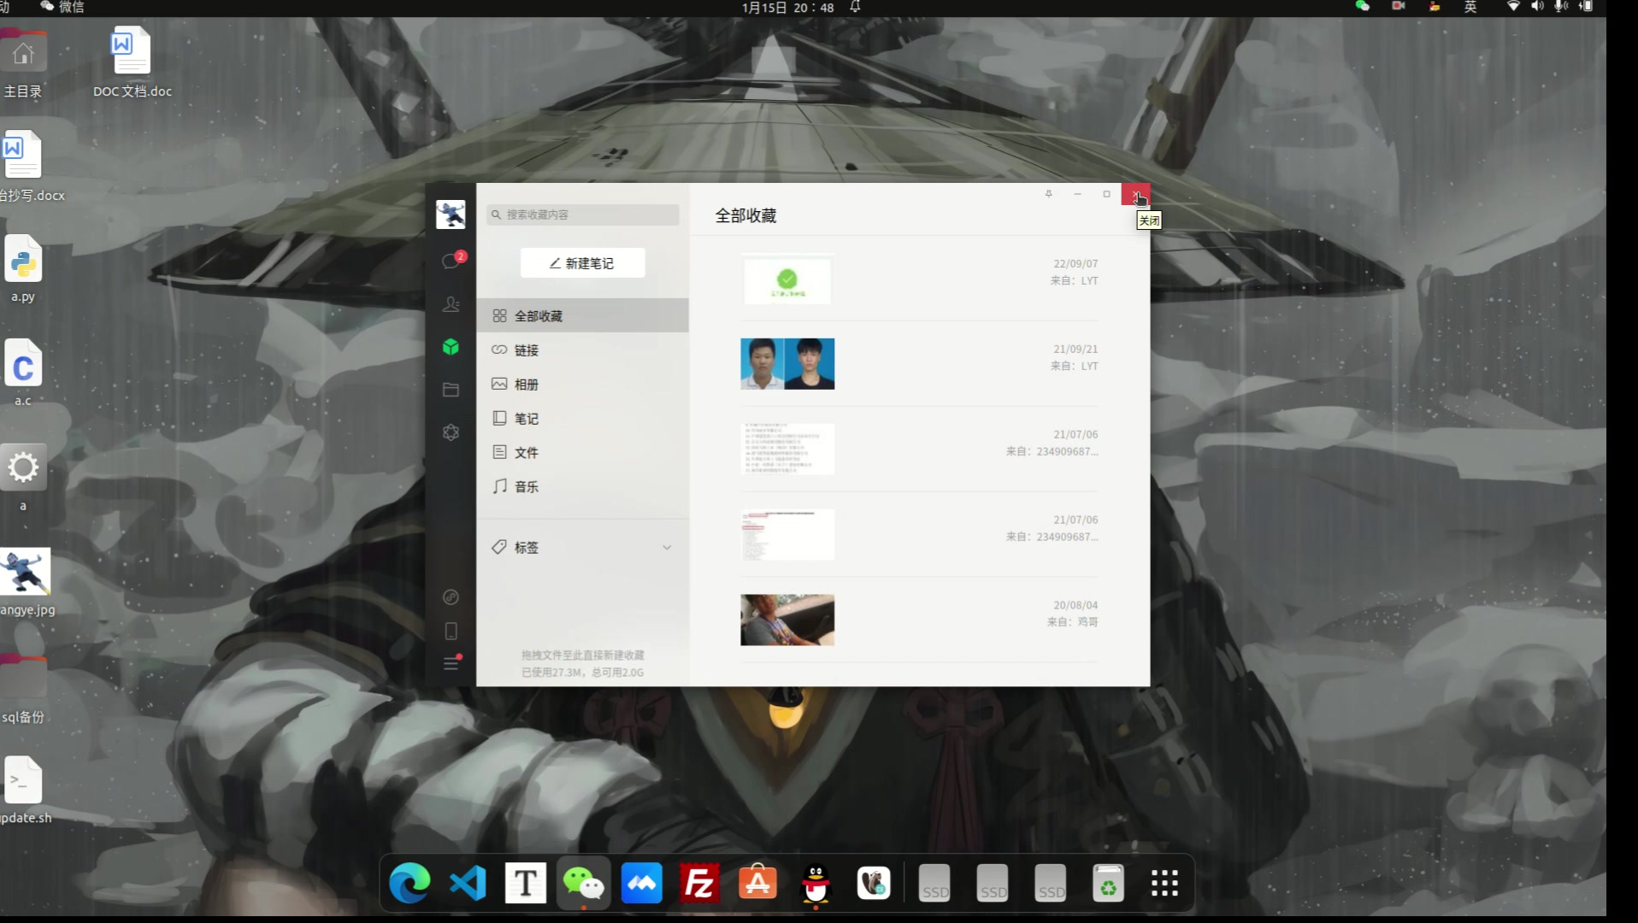Open WeChat settings via the gear icon
Screen dimensions: 1638x923
point(451,432)
